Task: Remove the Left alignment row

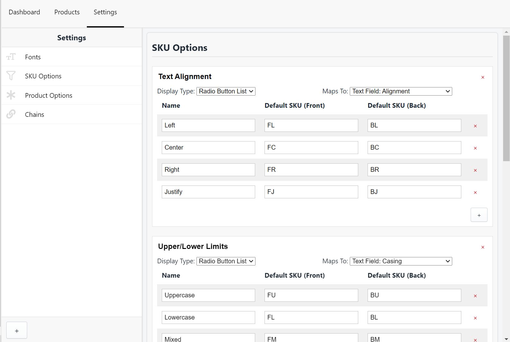Action: pos(475,126)
